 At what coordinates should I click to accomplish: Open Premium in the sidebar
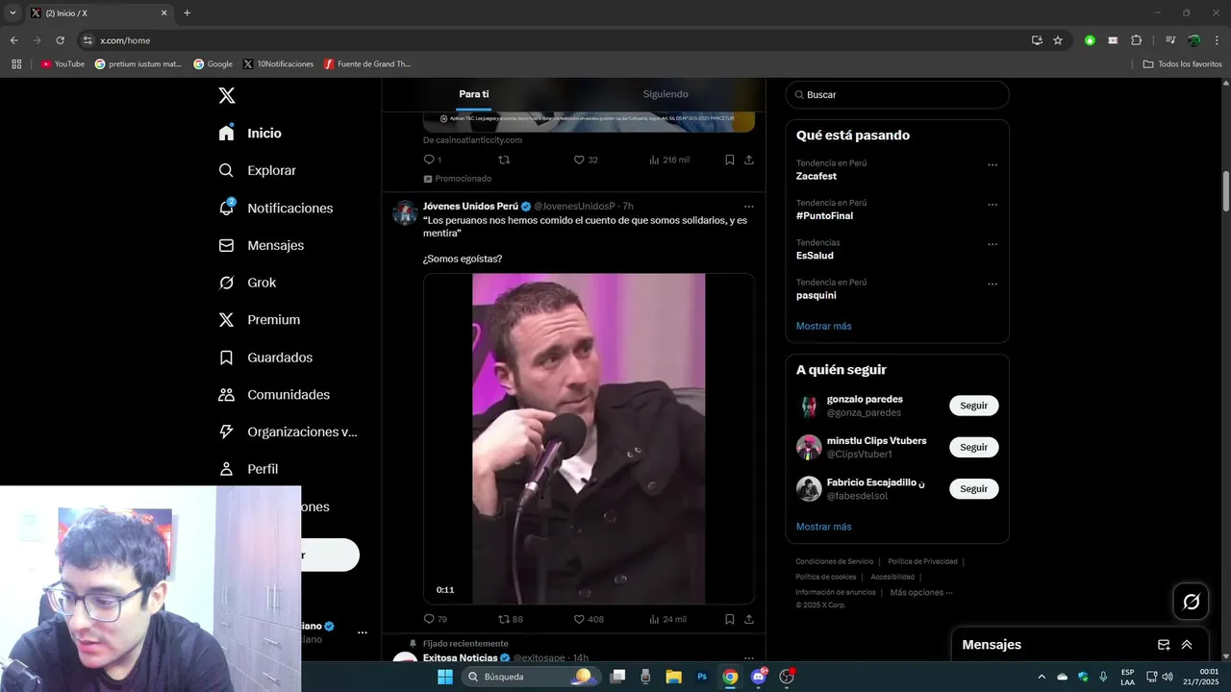(259, 320)
